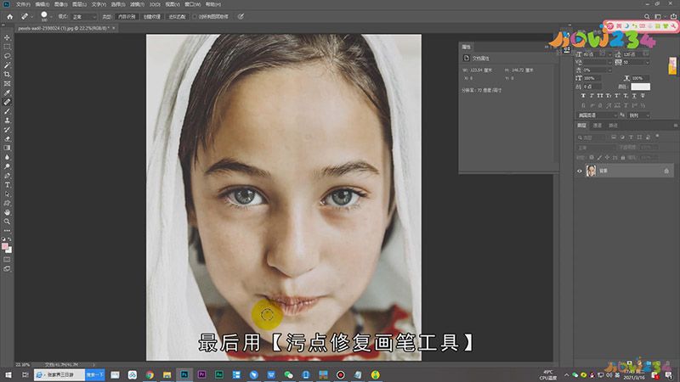Close the pexels-aadil jpg document tab
This screenshot has height=382, width=680.
114,28
